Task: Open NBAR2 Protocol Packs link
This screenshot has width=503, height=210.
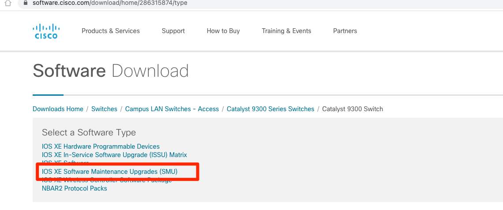Action: (x=74, y=188)
